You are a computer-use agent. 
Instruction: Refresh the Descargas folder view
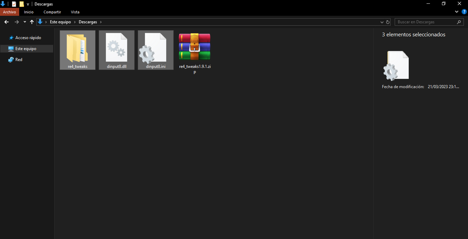point(388,22)
